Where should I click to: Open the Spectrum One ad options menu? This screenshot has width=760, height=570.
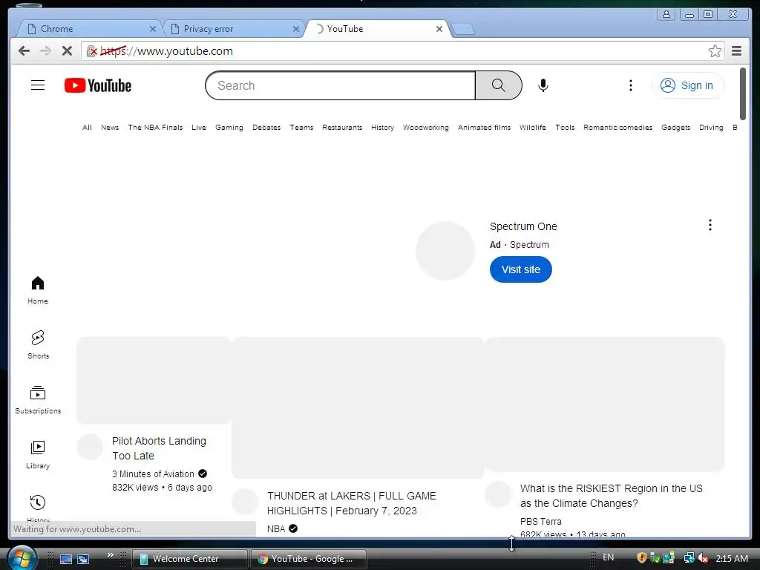[710, 225]
